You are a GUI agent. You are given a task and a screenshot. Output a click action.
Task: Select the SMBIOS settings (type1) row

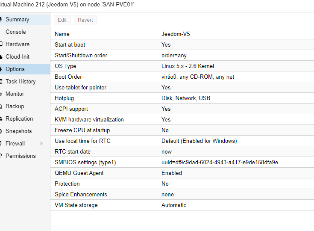point(182,162)
